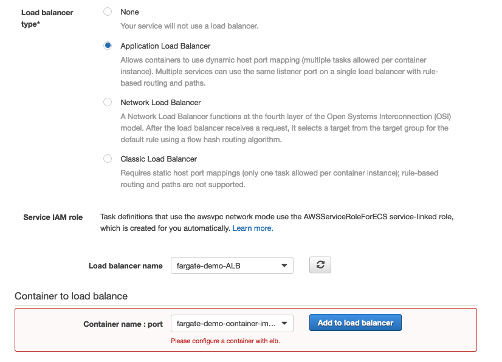502x362 pixels.
Task: Open the Learn more link
Action: point(252,228)
